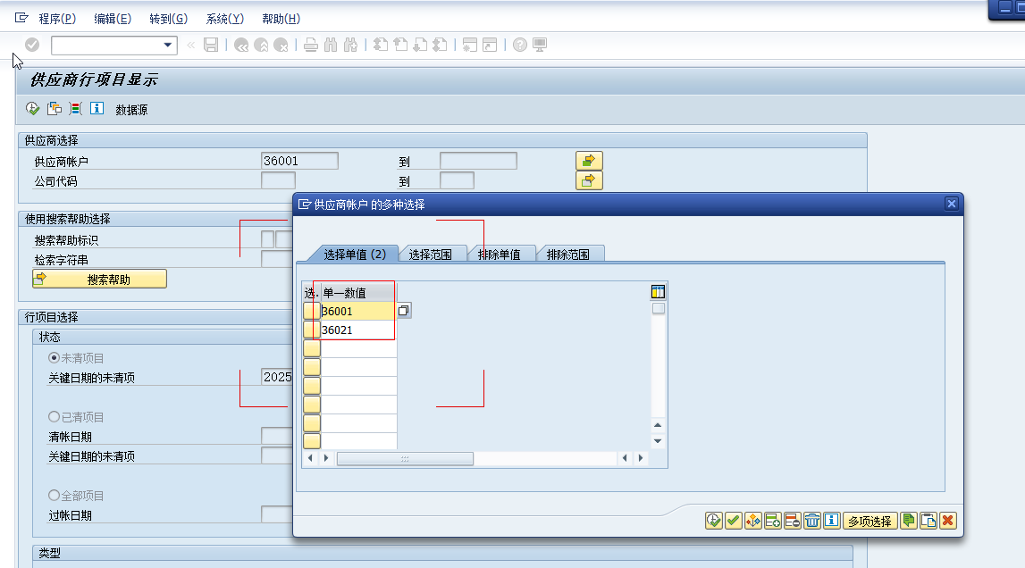Select the 已清项目 radio button
1025x568 pixels.
coord(55,416)
